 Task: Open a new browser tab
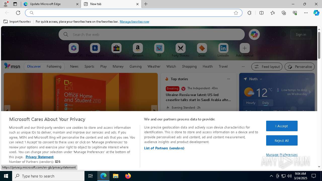pos(146,4)
